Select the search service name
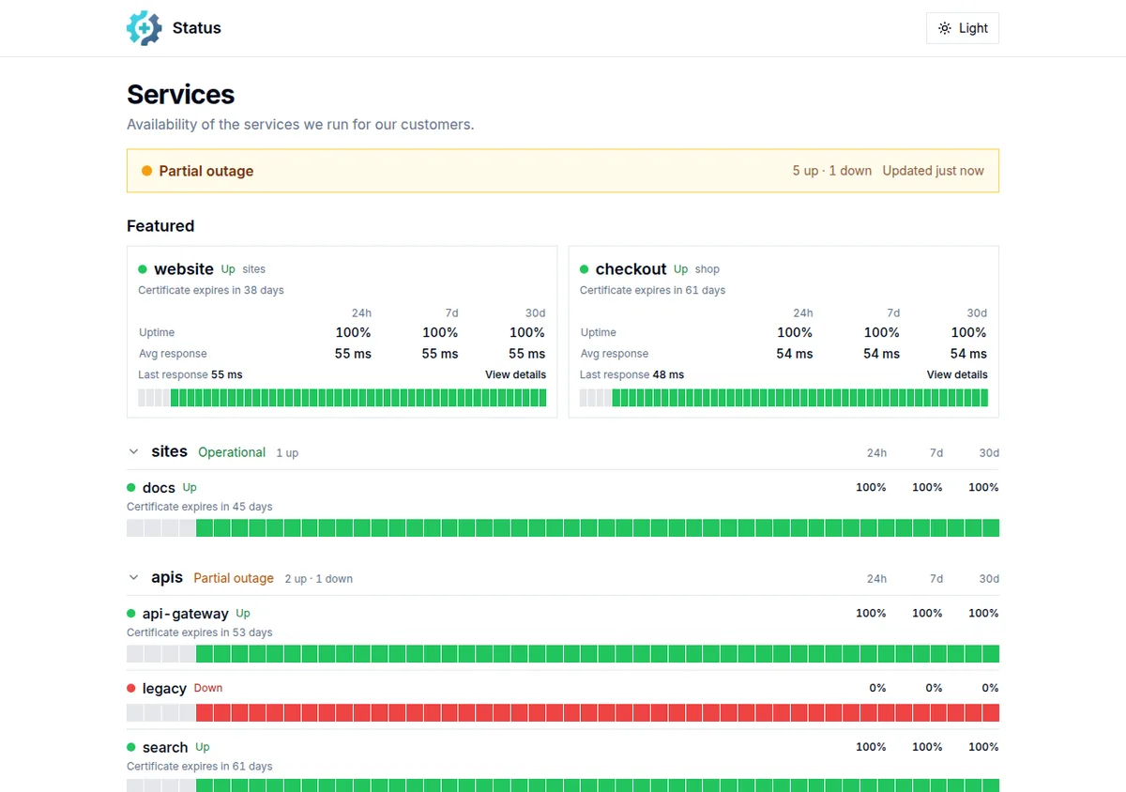Viewport: 1126px width, 792px height. pyautogui.click(x=165, y=748)
